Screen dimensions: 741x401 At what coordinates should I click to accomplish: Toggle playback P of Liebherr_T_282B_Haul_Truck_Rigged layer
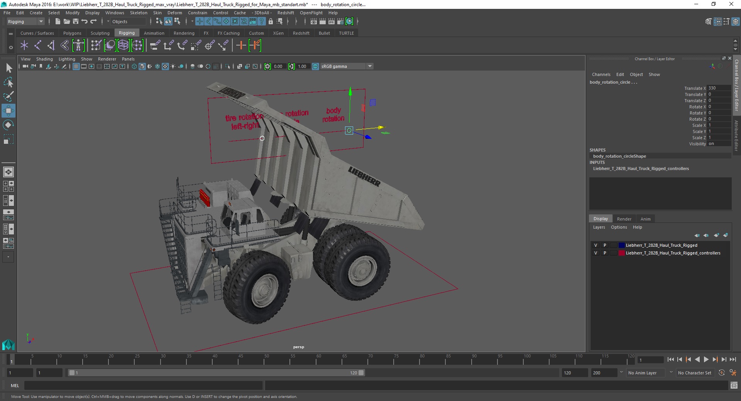point(605,245)
